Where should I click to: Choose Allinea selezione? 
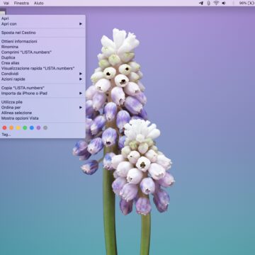42,113
